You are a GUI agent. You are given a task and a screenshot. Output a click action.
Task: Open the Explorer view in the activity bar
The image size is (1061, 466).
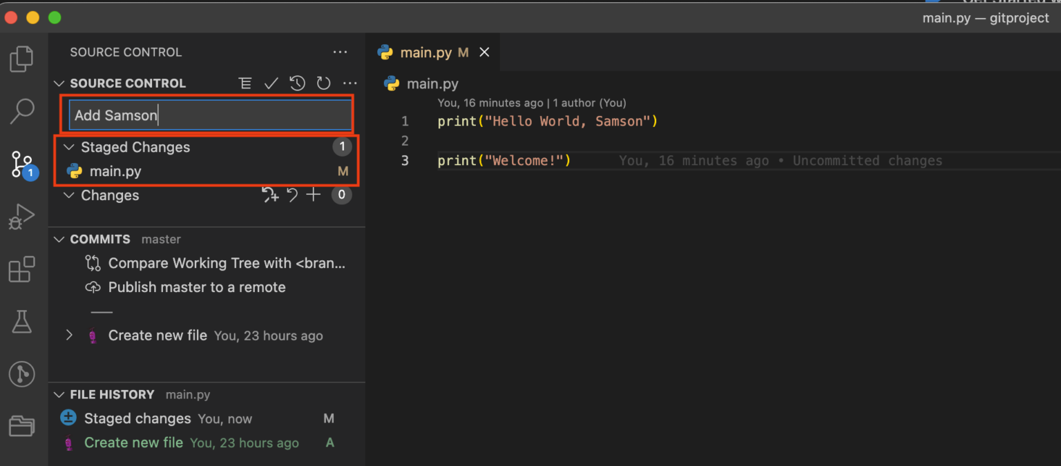[x=21, y=59]
